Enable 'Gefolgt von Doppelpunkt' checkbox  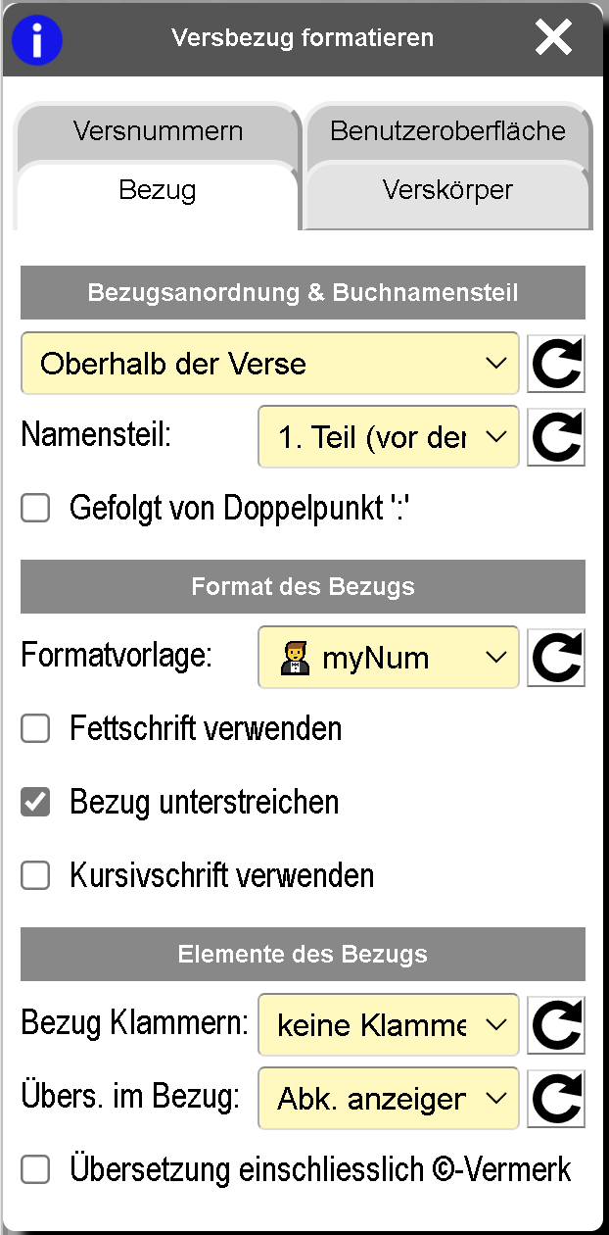click(36, 509)
